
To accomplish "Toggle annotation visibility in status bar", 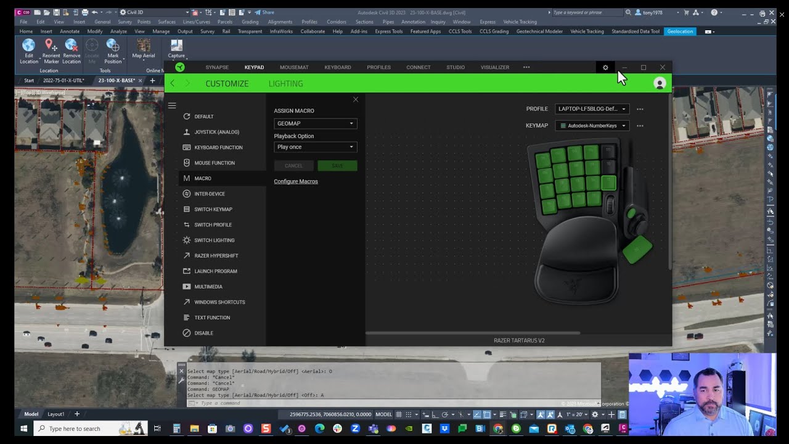I will 541,414.
